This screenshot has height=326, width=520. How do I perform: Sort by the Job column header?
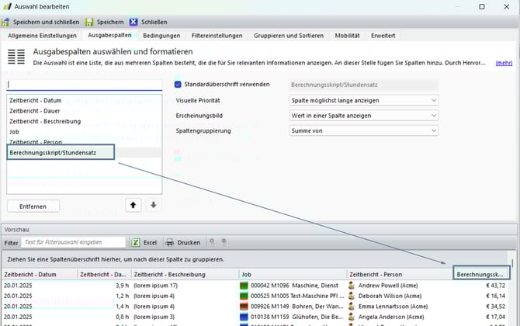click(x=291, y=274)
